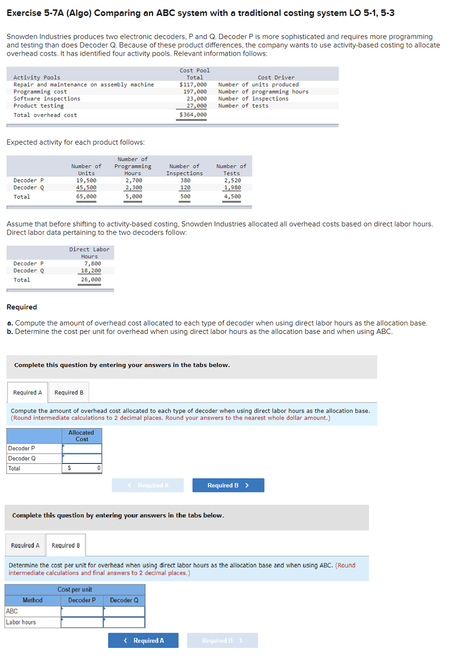Switch to the Required B tab
451x656 pixels.
pyautogui.click(x=68, y=392)
